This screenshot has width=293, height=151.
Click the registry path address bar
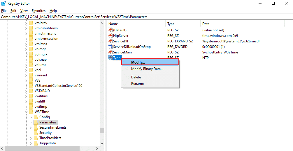tap(146, 17)
